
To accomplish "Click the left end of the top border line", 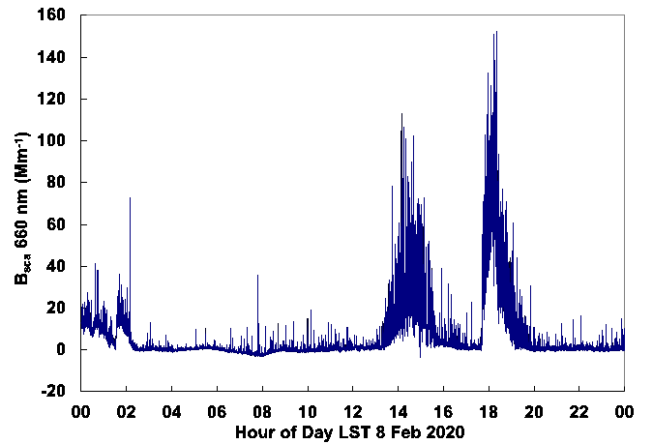I will point(87,15).
